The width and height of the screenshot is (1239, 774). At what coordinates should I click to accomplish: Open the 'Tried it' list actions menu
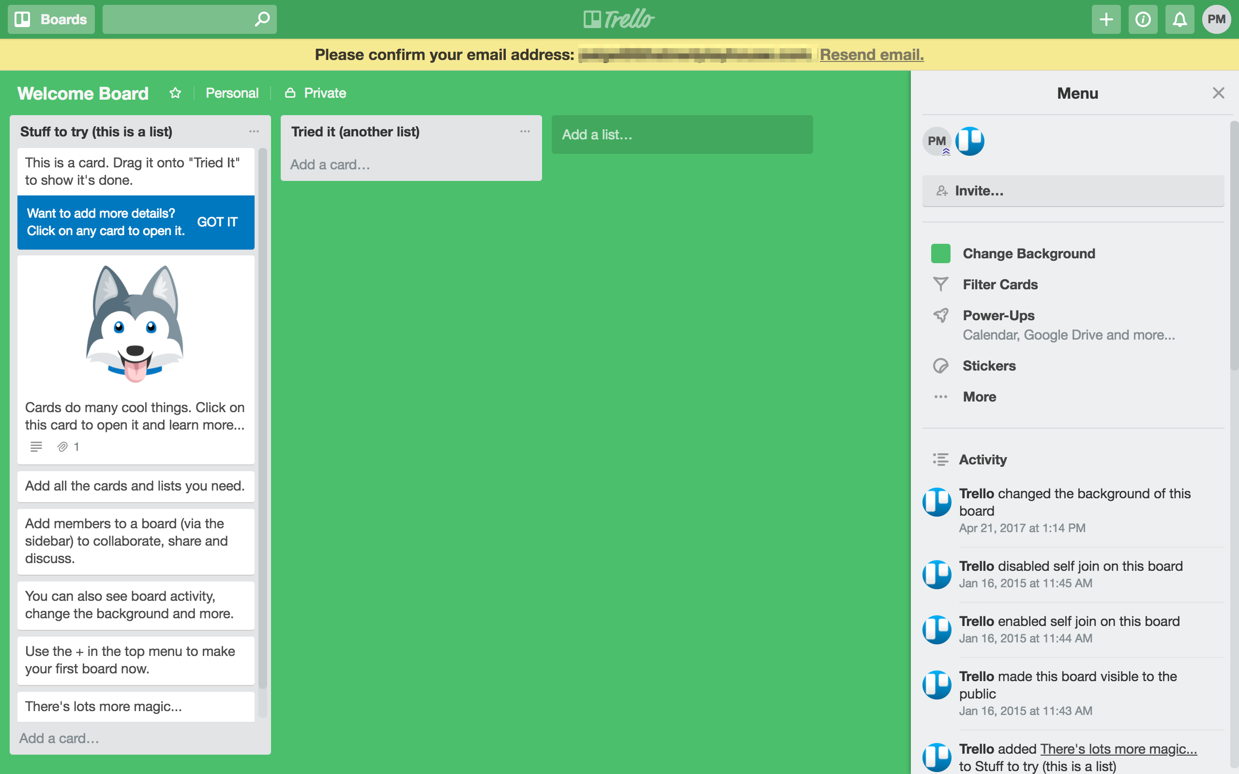(x=525, y=132)
